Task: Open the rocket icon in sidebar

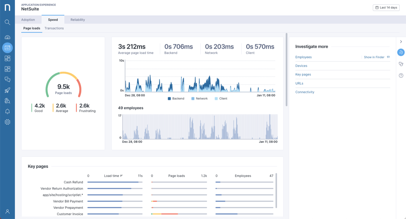Action: (x=7, y=90)
